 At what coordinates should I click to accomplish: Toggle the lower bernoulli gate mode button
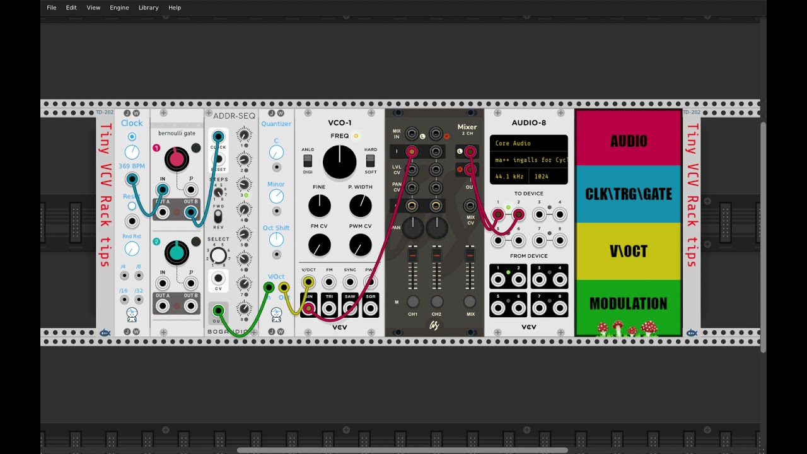[x=196, y=242]
